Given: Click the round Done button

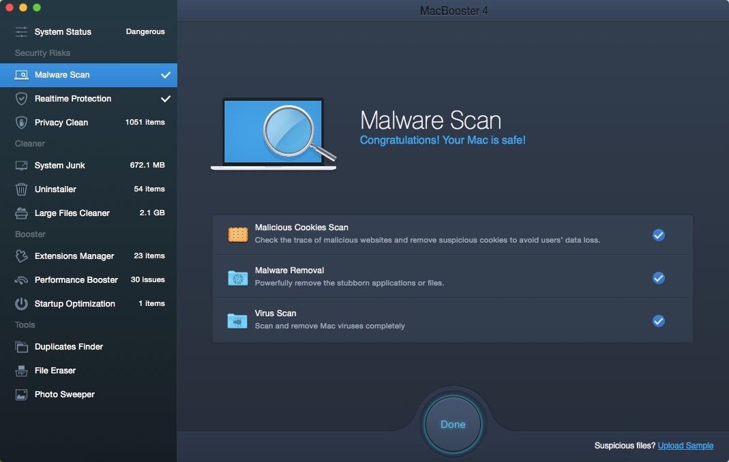Looking at the screenshot, I should 453,425.
